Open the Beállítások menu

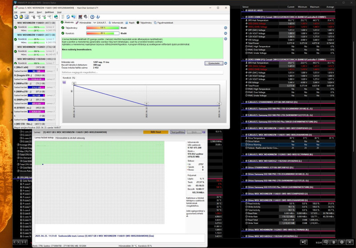pyautogui.click(x=49, y=12)
